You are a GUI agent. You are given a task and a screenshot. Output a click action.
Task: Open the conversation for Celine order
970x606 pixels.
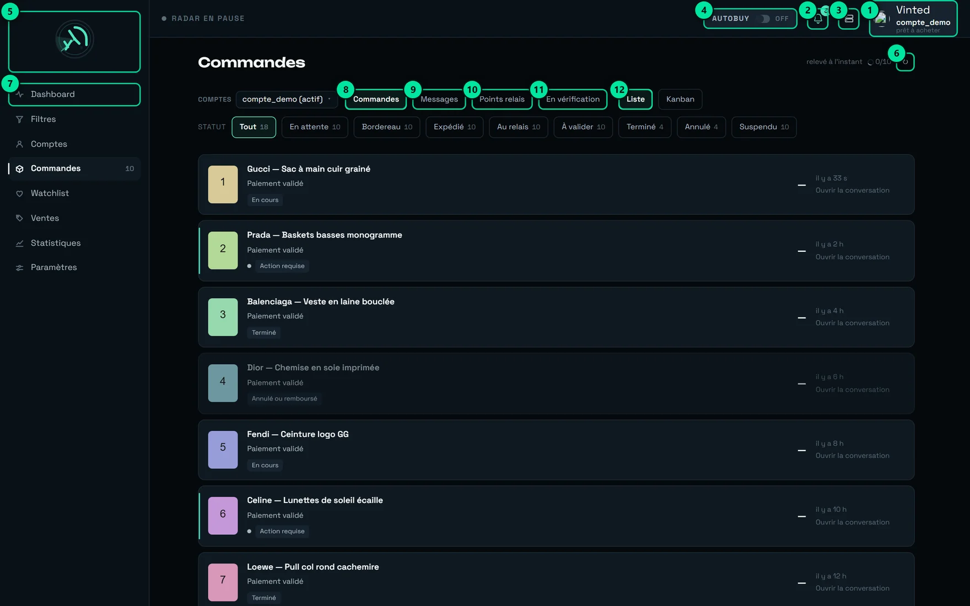[x=853, y=523]
